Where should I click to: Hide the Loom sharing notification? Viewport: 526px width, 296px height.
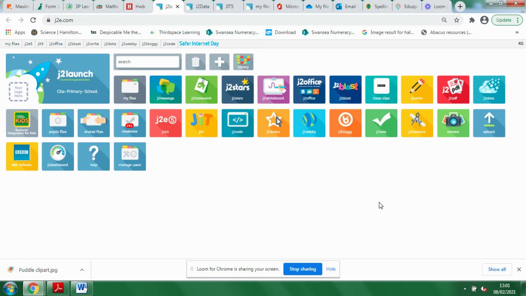click(331, 269)
